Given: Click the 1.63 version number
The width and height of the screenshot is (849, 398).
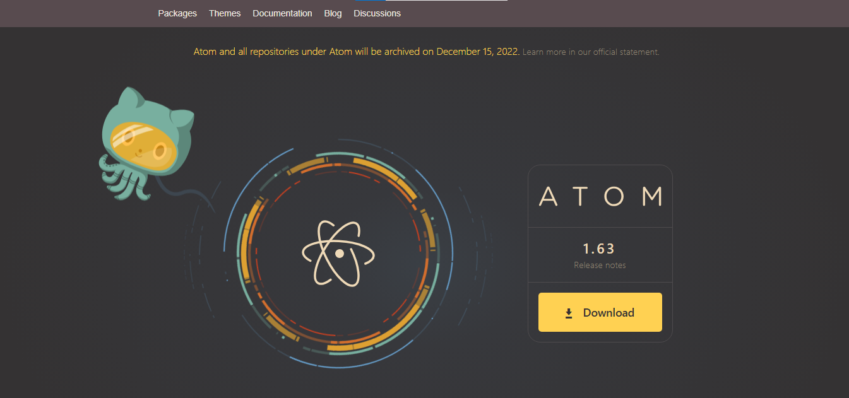Looking at the screenshot, I should coord(599,249).
